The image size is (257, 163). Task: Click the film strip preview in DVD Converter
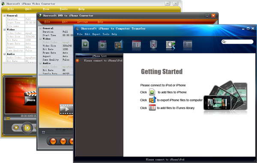(x=66, y=109)
